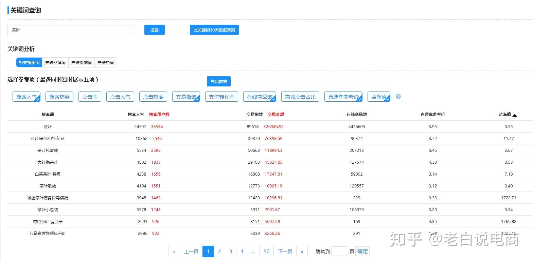Go to the 上一页 previous page
533x261 pixels.
(x=191, y=252)
